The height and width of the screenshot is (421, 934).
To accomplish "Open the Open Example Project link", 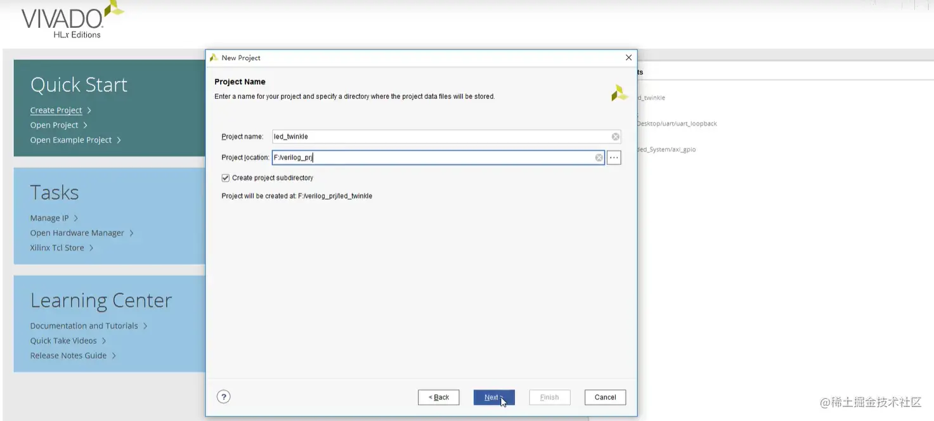I will coord(71,140).
